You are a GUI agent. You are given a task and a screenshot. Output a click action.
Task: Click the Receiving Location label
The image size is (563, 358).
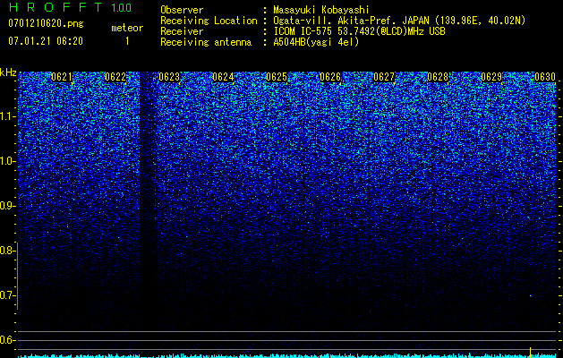(209, 21)
